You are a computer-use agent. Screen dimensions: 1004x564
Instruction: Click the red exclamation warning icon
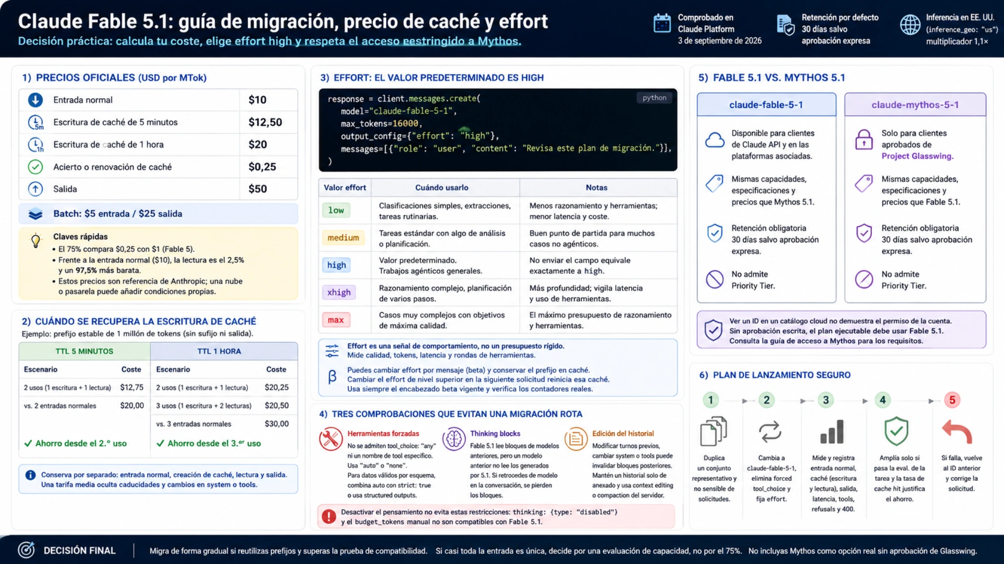coord(329,516)
